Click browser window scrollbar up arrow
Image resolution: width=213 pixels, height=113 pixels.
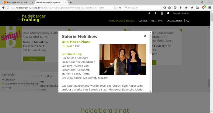(212, 12)
